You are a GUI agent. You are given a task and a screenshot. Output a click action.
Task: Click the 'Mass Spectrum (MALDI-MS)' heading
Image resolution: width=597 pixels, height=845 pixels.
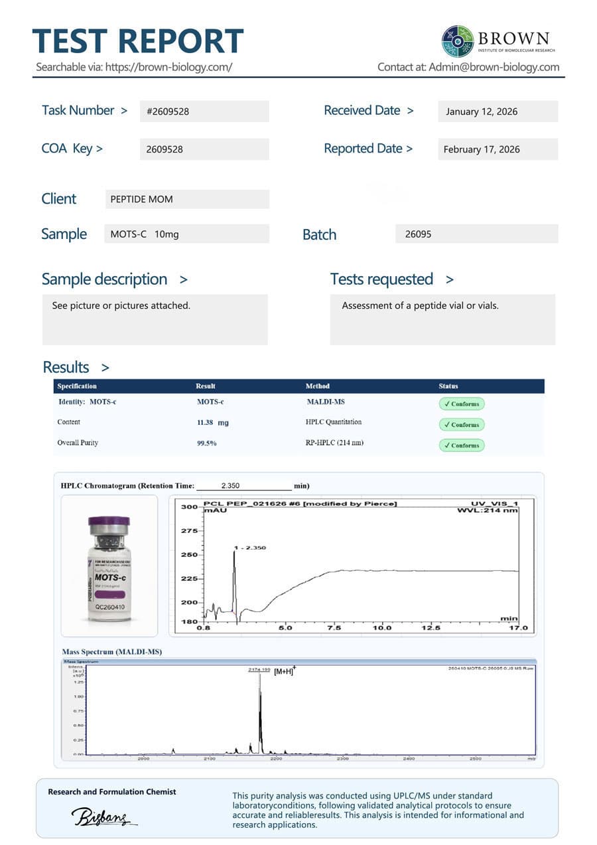pos(111,652)
